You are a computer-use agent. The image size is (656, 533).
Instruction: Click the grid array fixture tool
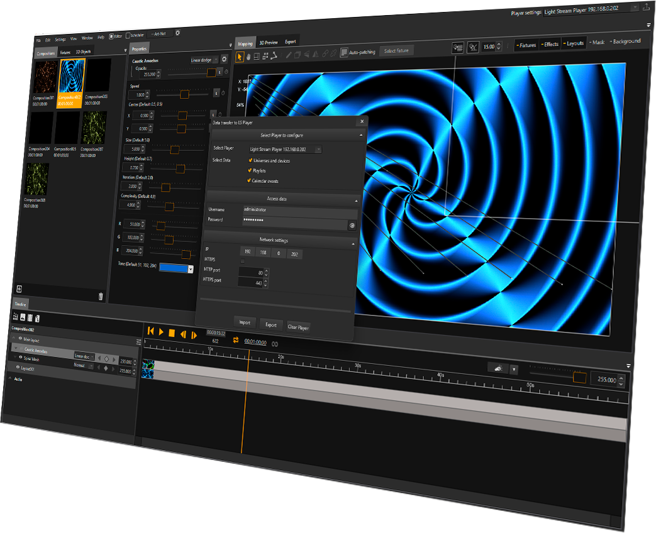[265, 55]
